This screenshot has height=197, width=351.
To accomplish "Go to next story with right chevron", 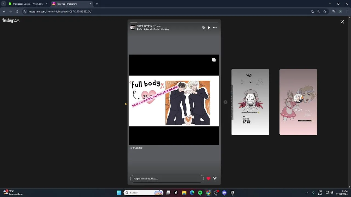I will click(x=225, y=102).
